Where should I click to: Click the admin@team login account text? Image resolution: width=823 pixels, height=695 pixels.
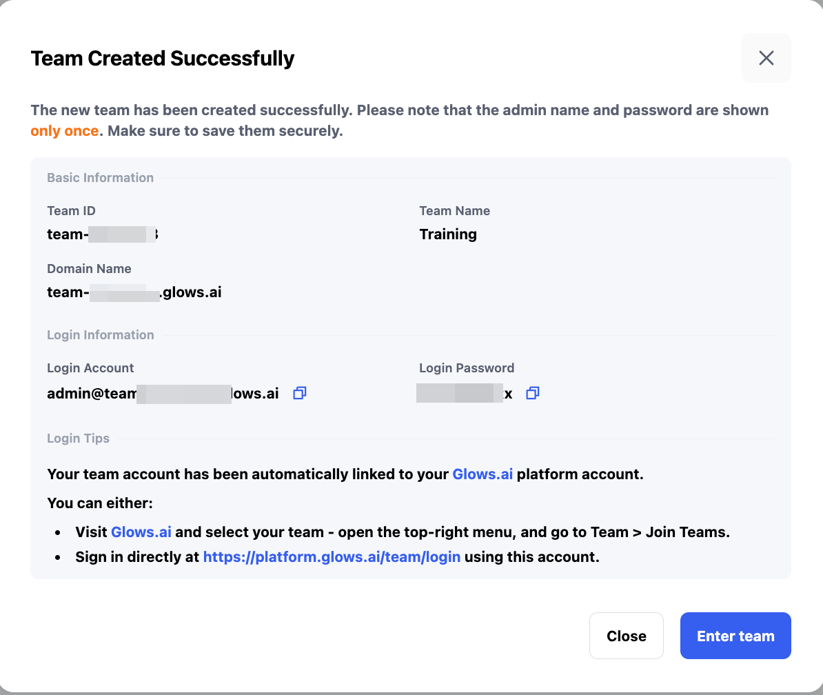(163, 394)
